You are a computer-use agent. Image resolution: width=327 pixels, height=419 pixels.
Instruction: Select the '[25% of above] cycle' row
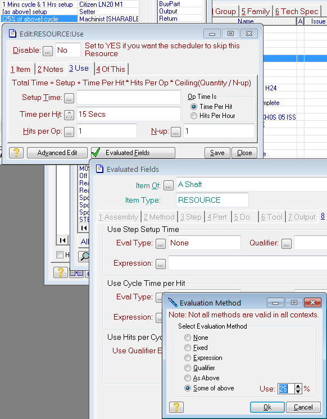tap(39, 19)
